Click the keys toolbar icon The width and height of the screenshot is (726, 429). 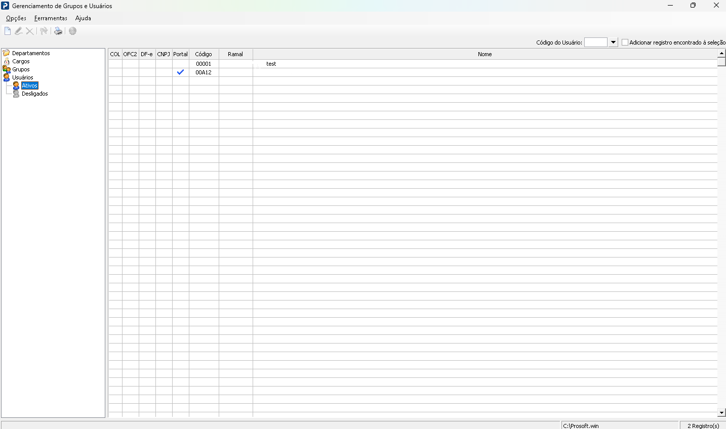coord(44,31)
